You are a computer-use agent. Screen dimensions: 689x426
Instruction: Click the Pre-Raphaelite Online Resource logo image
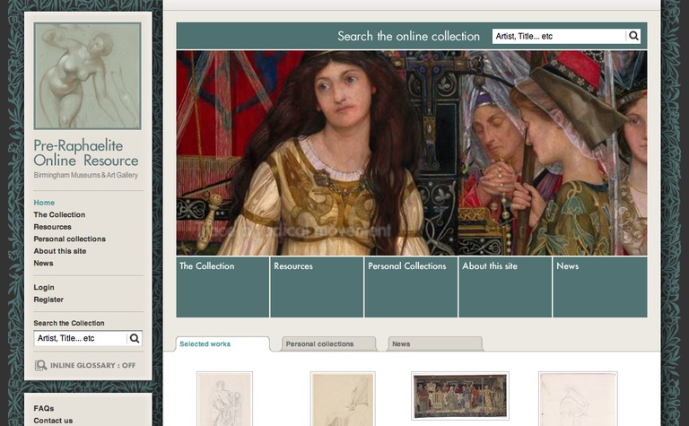pos(87,76)
